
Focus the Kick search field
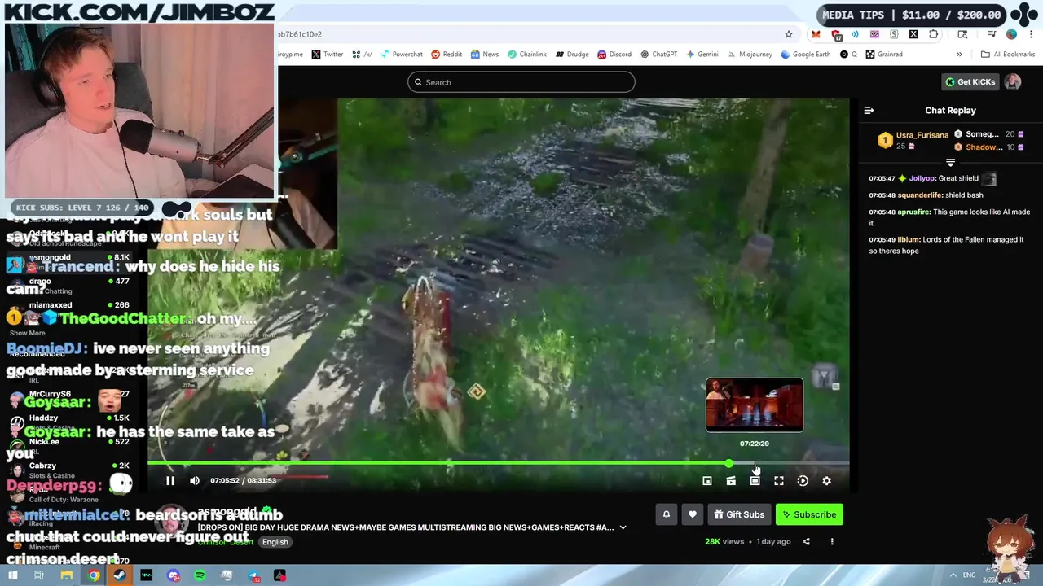521,82
